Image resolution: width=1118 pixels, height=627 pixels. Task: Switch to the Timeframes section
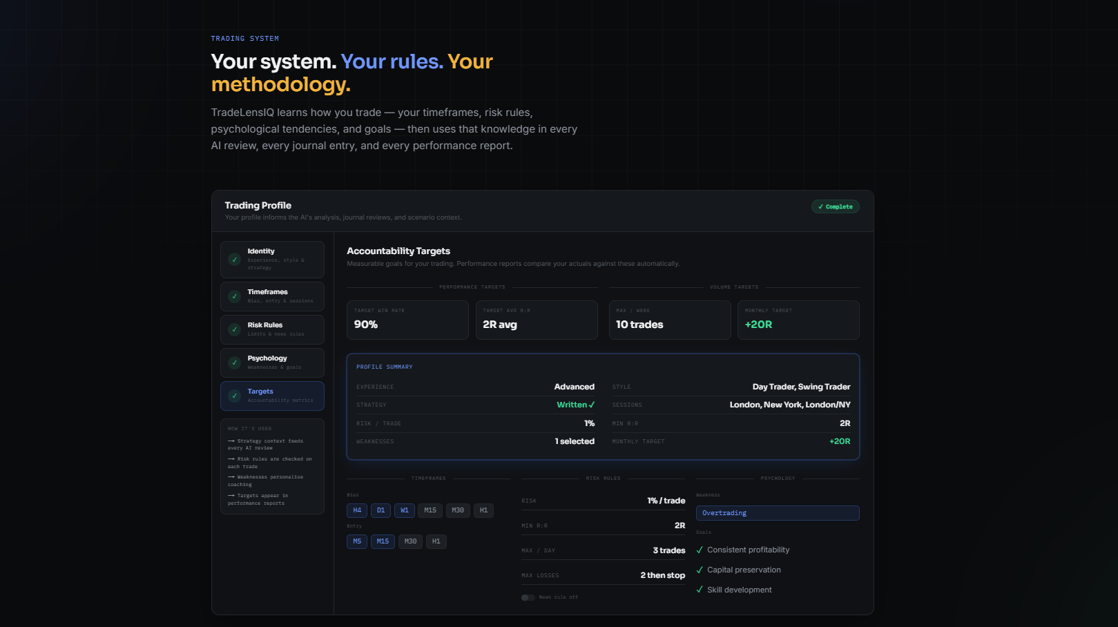pyautogui.click(x=272, y=296)
